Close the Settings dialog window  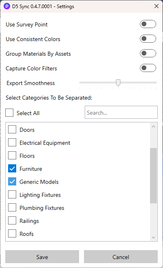click(157, 7)
